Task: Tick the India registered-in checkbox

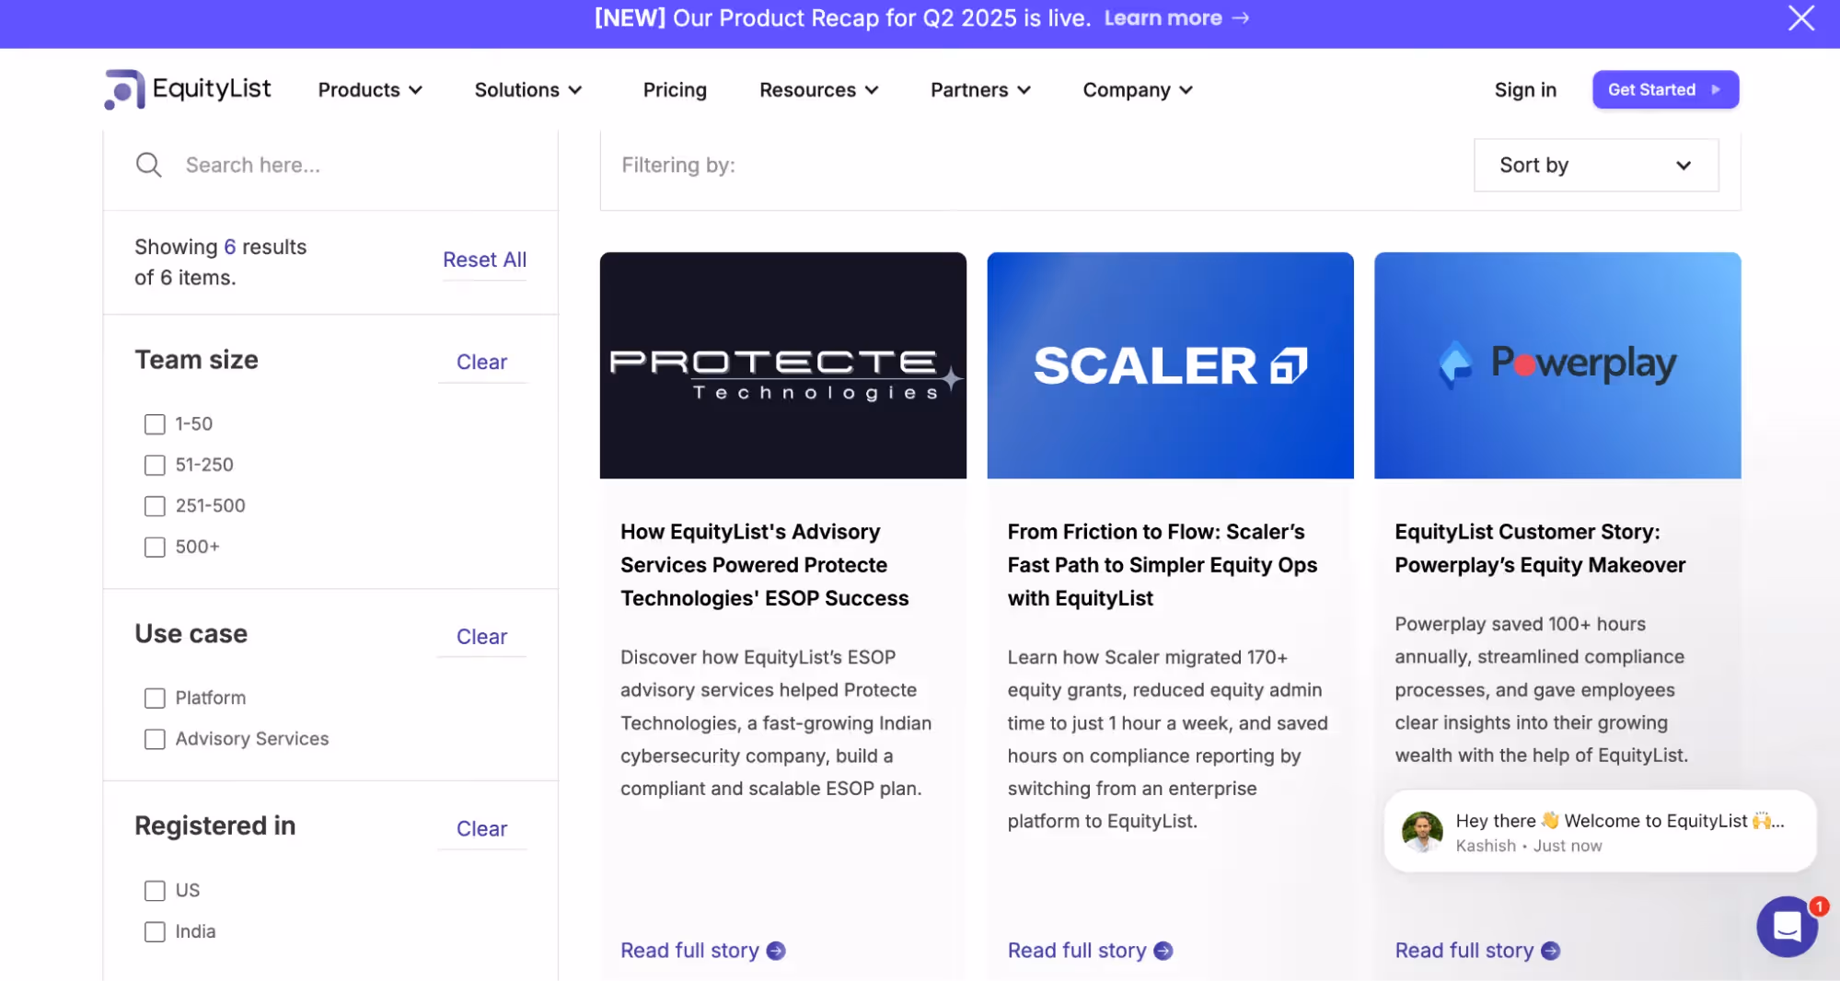Action: click(155, 931)
